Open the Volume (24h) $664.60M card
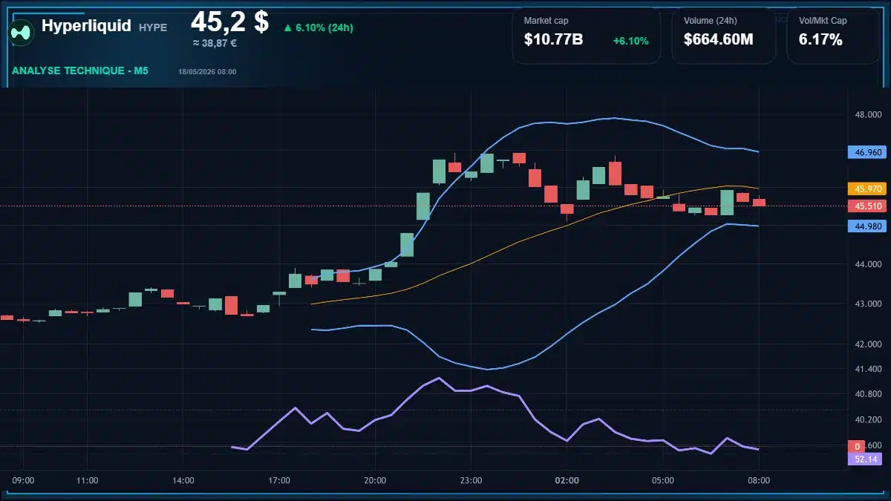The height and width of the screenshot is (501, 891). click(724, 36)
